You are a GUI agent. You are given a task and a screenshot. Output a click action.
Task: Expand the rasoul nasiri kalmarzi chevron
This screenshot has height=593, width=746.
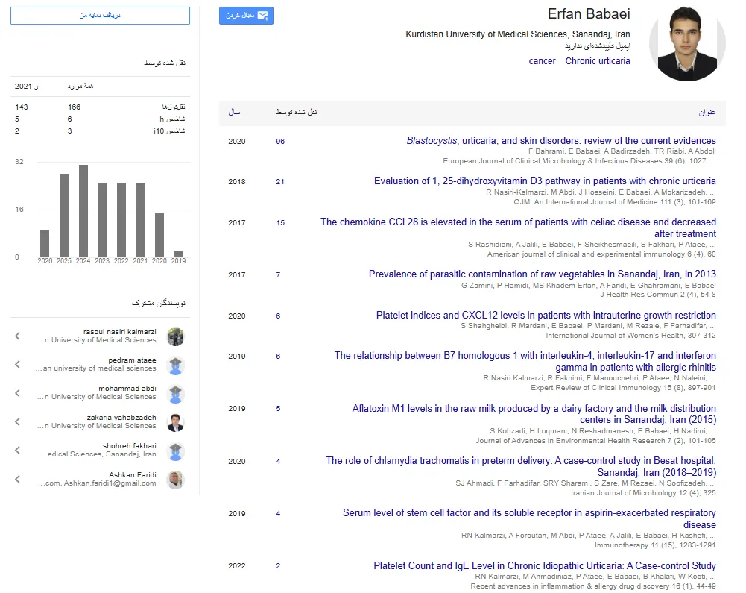point(18,336)
